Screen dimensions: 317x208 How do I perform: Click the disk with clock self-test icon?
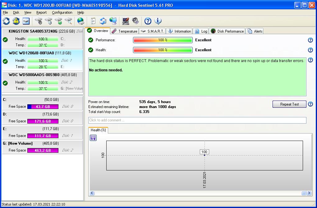click(x=48, y=21)
